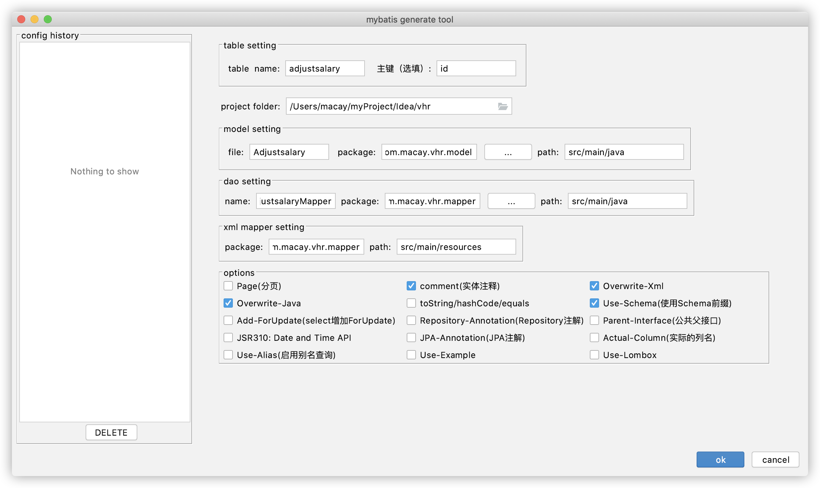Screen dimensions: 820x488
Task: Enable the Page(分页) checkbox
Action: [x=228, y=286]
